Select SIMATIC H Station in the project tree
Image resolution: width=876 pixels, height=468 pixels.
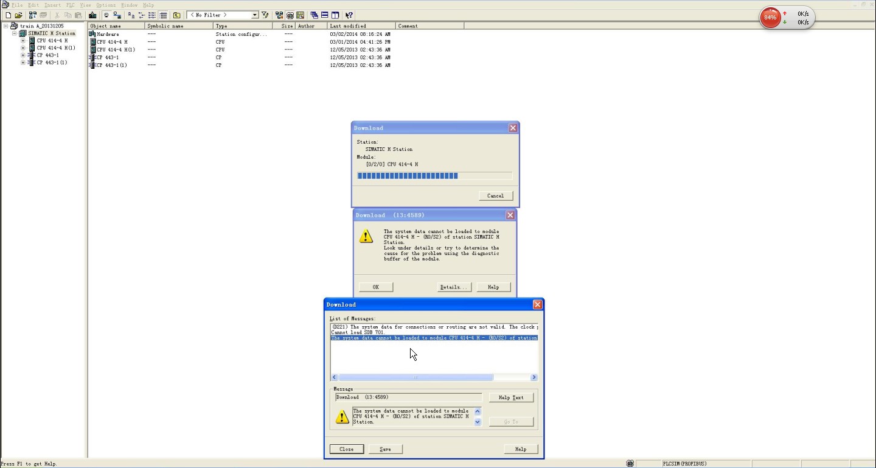pos(52,33)
